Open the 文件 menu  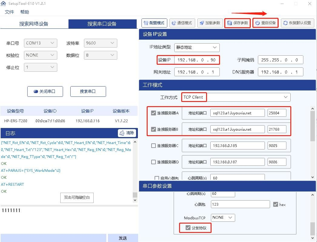click(9, 12)
